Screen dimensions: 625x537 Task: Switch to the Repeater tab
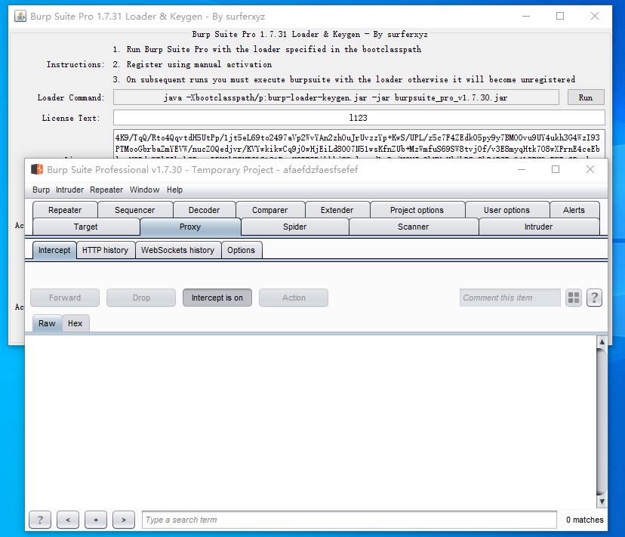pyautogui.click(x=65, y=210)
